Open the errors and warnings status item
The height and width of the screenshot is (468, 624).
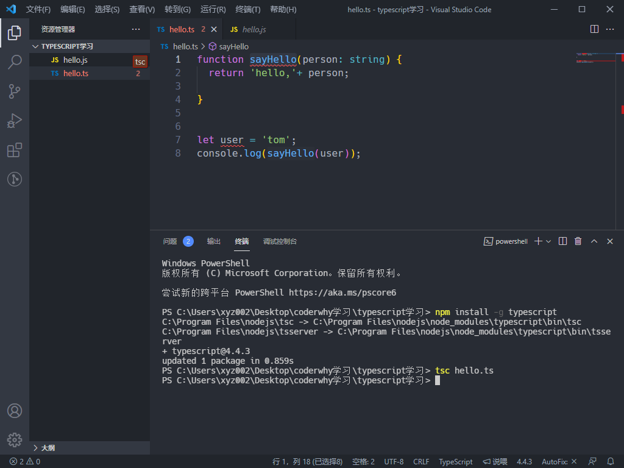click(24, 462)
